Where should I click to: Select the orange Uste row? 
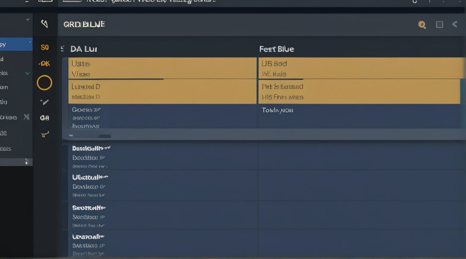(162, 68)
